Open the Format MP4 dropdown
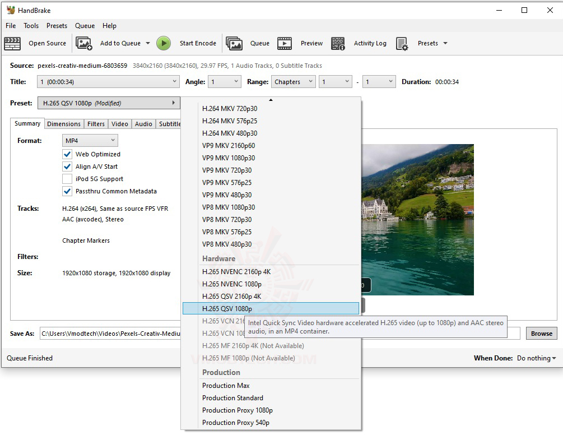 pyautogui.click(x=90, y=141)
